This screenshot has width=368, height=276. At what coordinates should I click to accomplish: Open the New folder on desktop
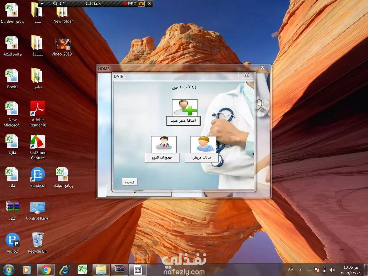63,13
